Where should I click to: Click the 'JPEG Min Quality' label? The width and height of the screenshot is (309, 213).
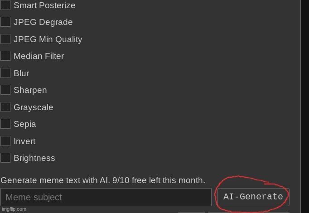(48, 39)
